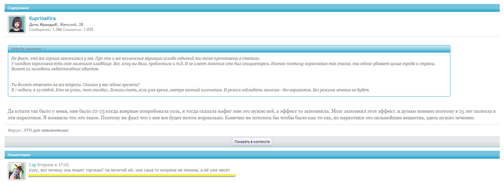Image resolution: width=504 pixels, height=183 pixels.
Task: Click the Комментарии section header bar
Action: pos(252,154)
